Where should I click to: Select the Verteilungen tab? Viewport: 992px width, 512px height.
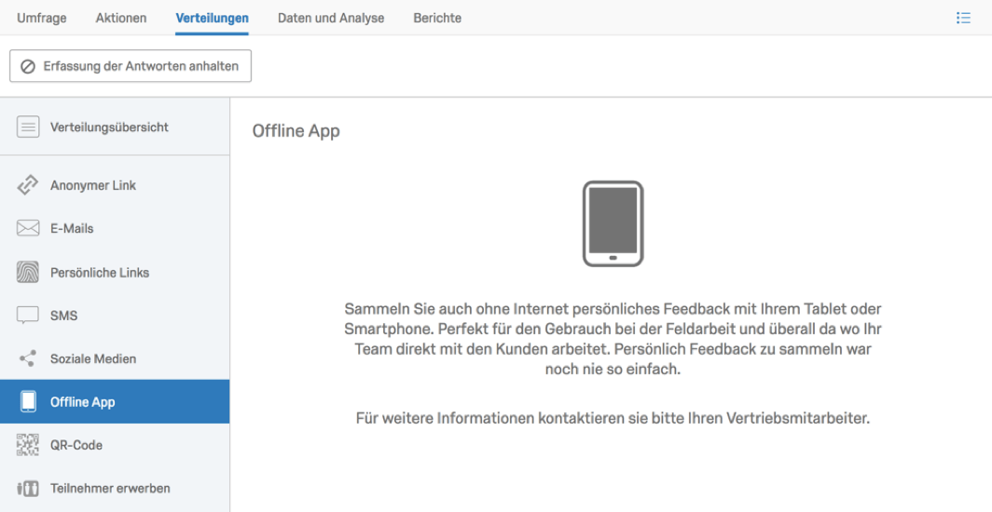point(212,19)
